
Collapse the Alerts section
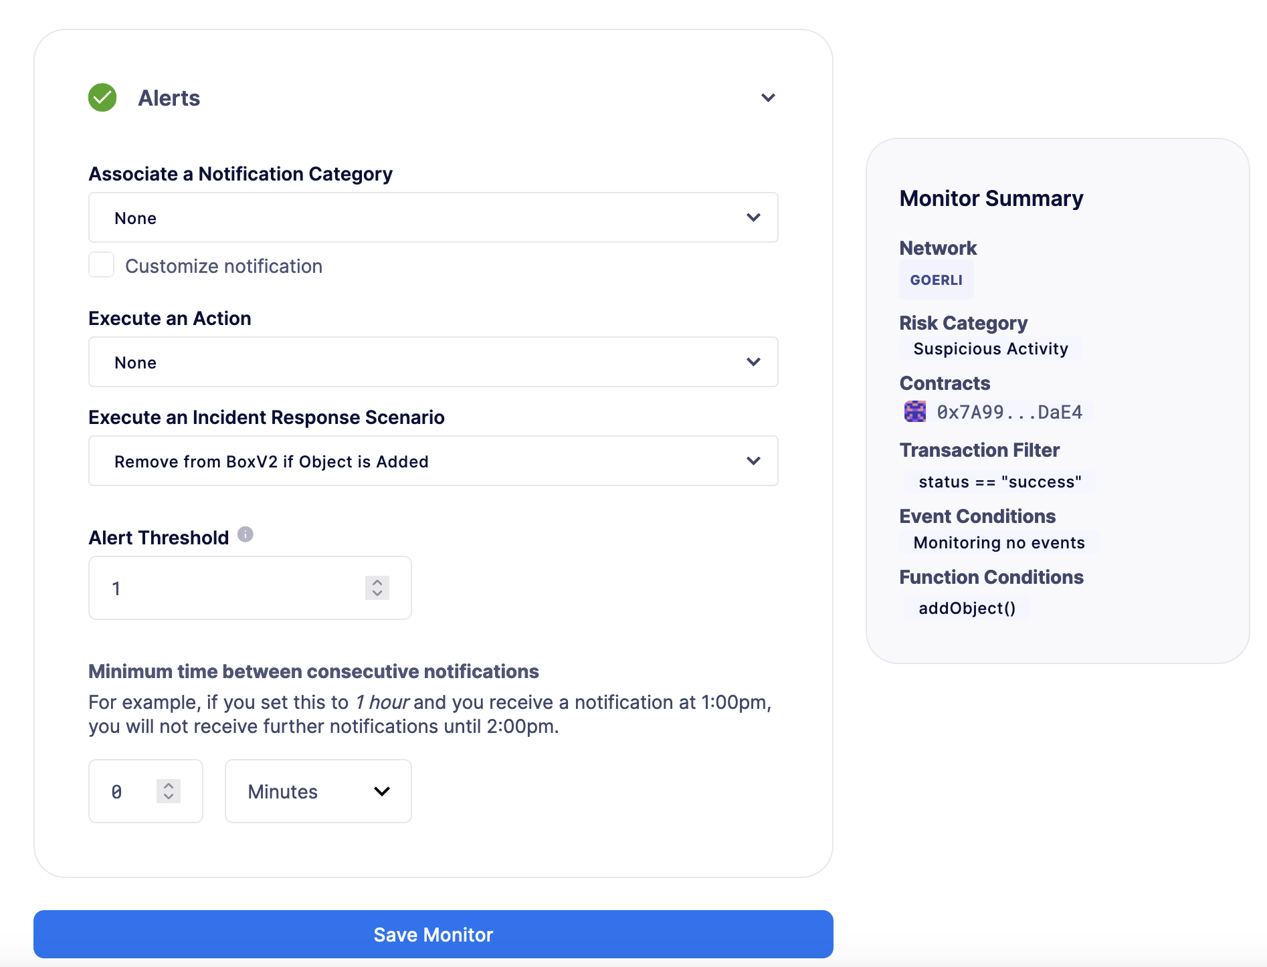[768, 98]
